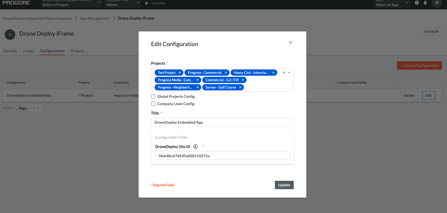Go to next page arrow
447x213 pixels.
pyautogui.click(x=55, y=108)
